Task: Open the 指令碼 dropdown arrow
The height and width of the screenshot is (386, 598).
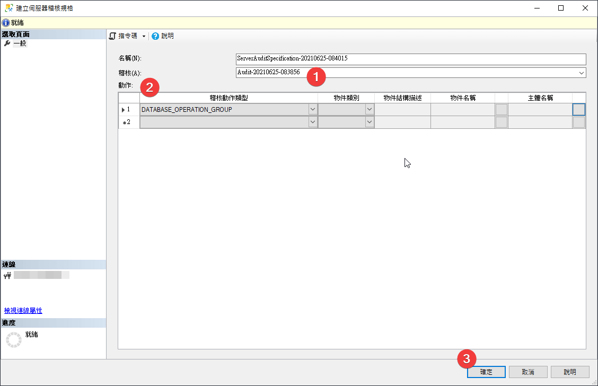Action: [x=144, y=36]
